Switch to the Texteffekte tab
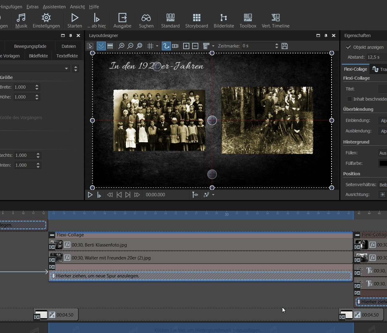387x333 pixels. click(x=67, y=56)
